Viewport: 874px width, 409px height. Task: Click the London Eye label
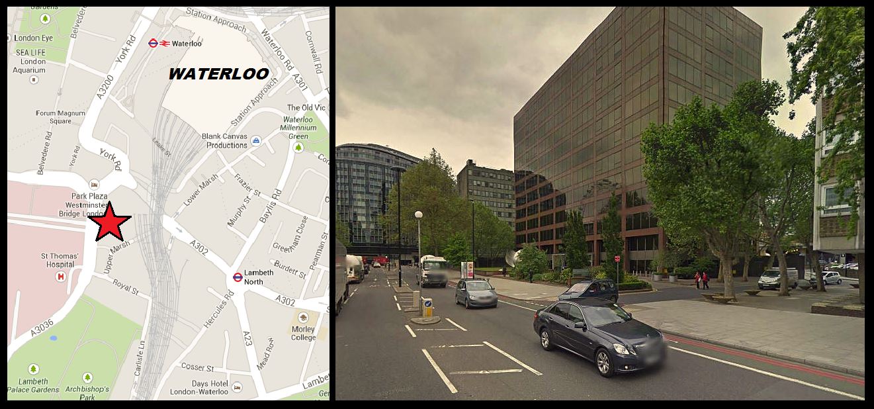(x=33, y=38)
